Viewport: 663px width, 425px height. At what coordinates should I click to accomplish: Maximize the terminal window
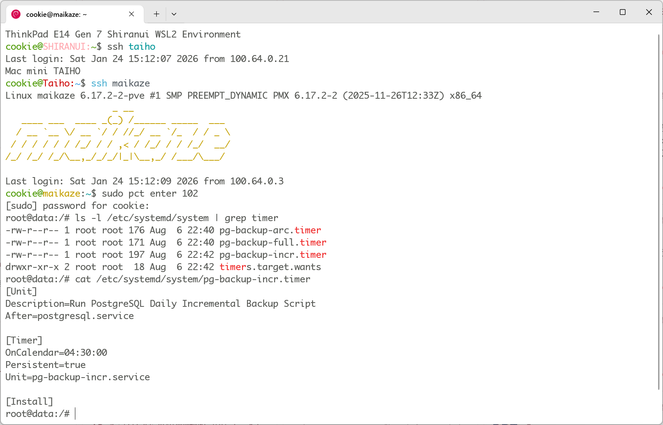tap(622, 12)
